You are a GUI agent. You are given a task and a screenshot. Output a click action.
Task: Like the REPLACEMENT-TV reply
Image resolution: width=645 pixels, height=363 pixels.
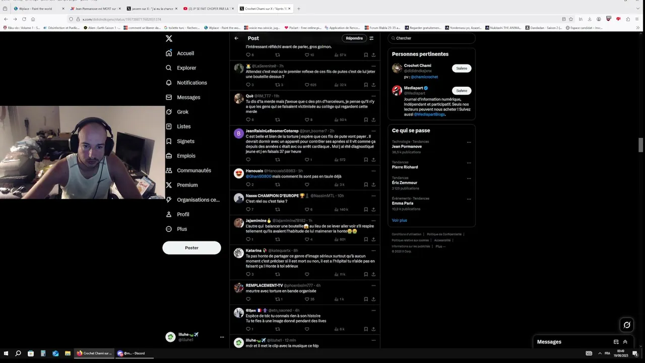[307, 299]
